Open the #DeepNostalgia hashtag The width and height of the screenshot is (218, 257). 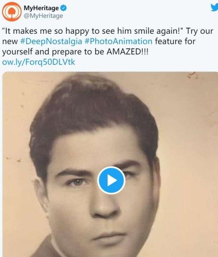click(52, 41)
